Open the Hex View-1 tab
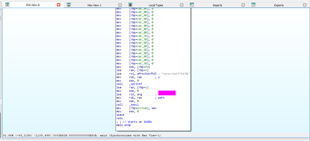The width and height of the screenshot is (310, 141). click(94, 5)
